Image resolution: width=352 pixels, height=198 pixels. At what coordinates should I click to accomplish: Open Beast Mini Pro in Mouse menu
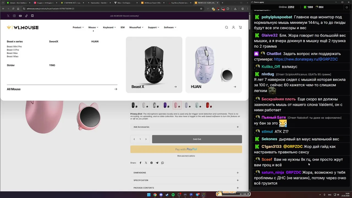tap(14, 46)
